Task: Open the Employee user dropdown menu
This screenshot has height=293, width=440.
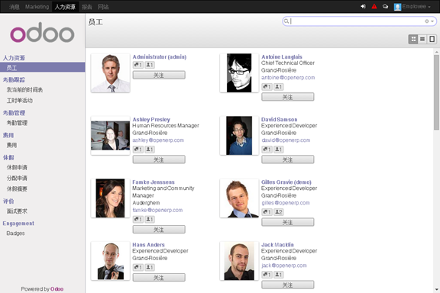Action: tap(412, 6)
